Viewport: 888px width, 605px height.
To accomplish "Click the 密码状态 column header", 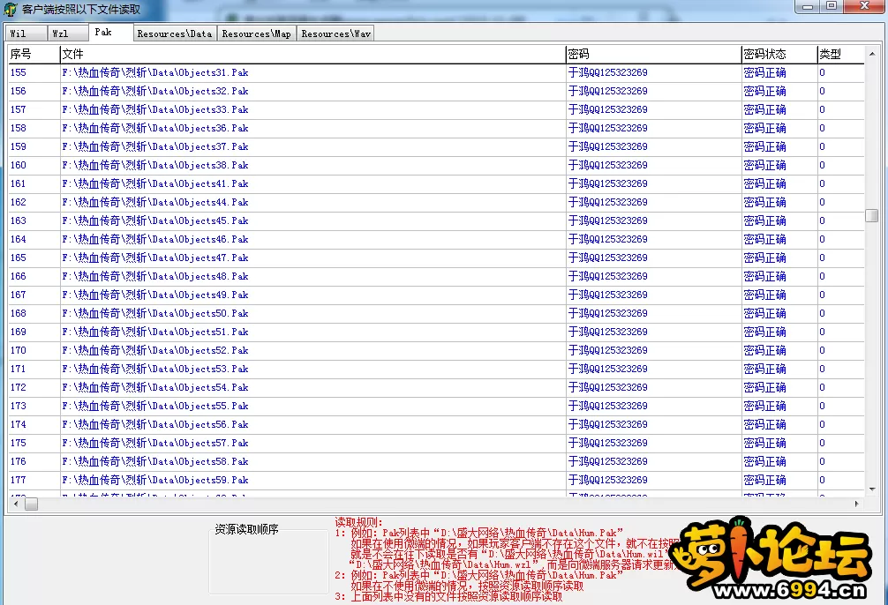I will coord(779,55).
